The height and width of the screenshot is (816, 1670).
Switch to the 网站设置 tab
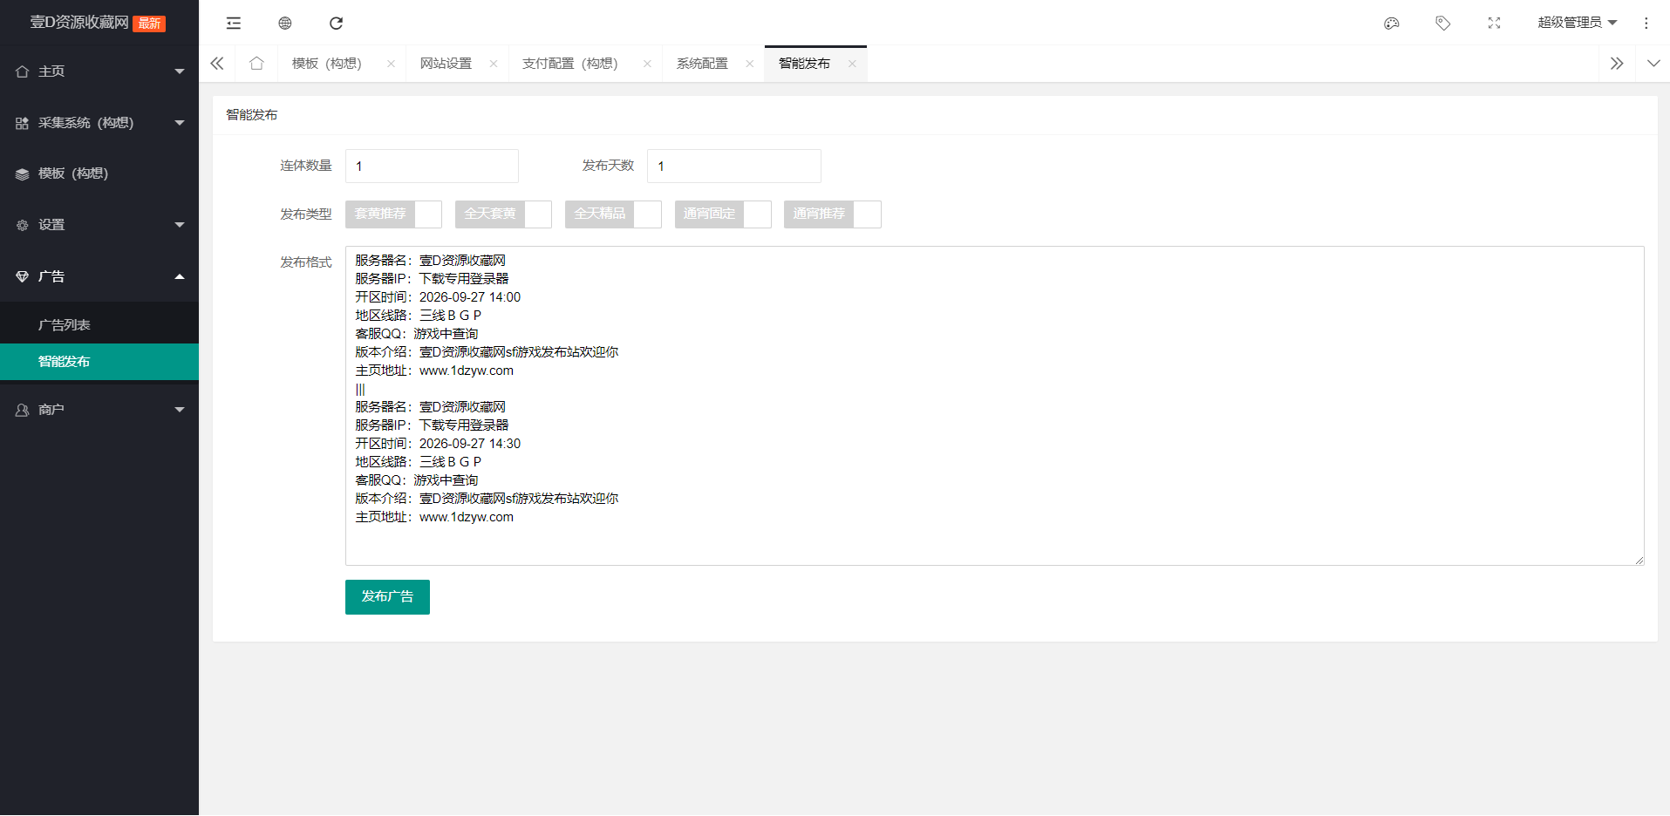[x=446, y=64]
